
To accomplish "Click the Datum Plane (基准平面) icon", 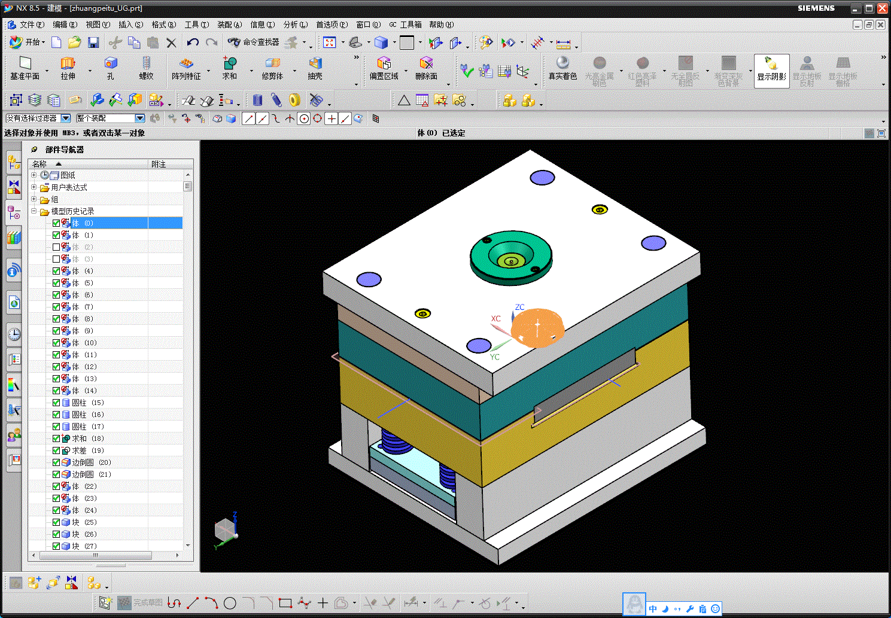I will 25,63.
